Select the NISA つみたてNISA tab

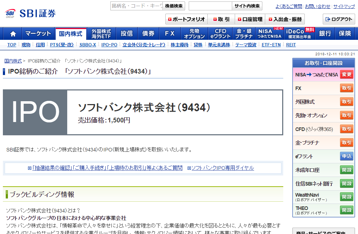(x=270, y=34)
